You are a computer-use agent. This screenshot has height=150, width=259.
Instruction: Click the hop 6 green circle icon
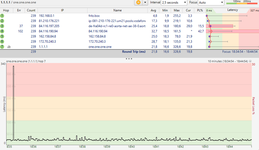tap(2, 41)
